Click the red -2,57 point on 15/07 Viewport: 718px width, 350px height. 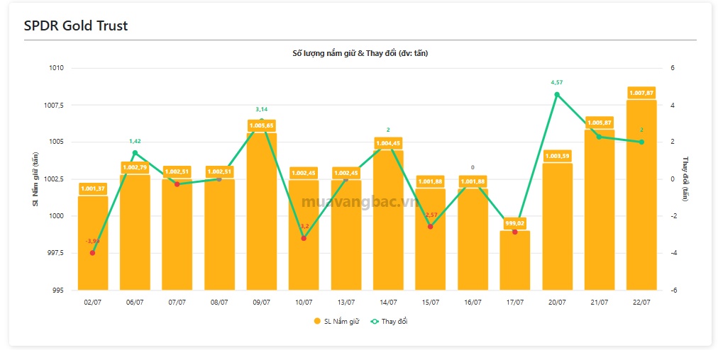pos(431,227)
